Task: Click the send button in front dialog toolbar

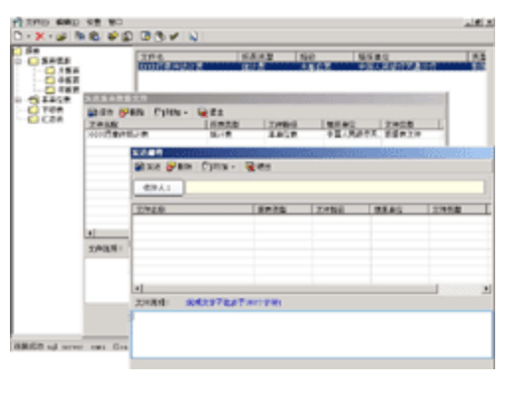Action: coord(148,166)
